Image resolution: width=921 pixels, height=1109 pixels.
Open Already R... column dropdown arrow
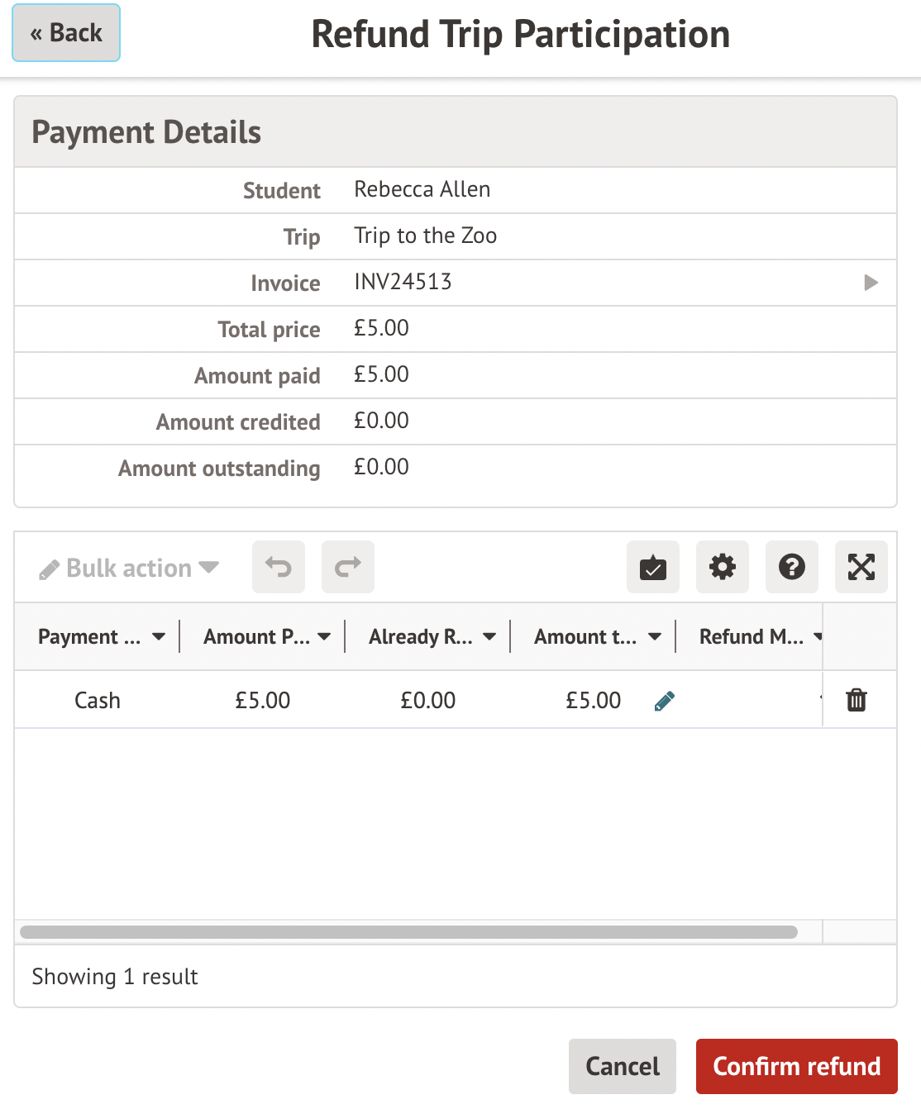pyautogui.click(x=489, y=637)
